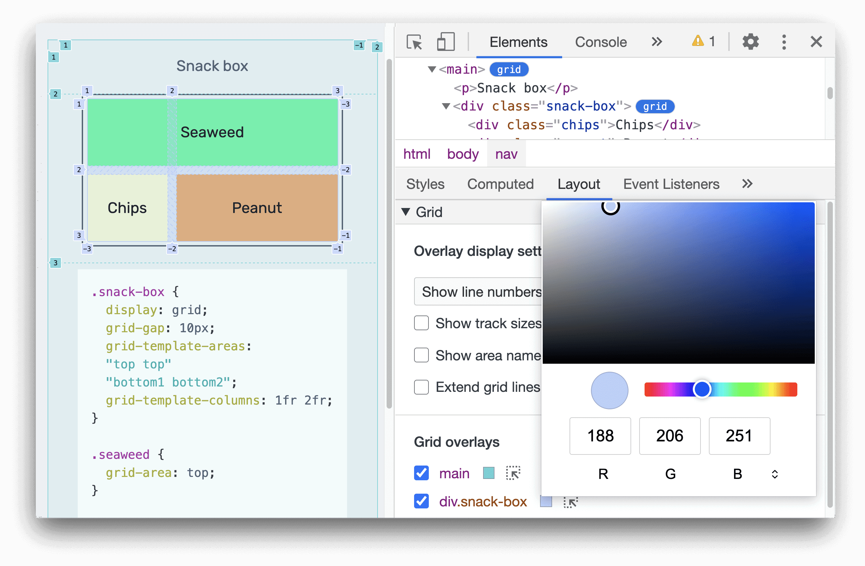865x566 pixels.
Task: Toggle Extend grid lines checkbox
Action: click(420, 387)
